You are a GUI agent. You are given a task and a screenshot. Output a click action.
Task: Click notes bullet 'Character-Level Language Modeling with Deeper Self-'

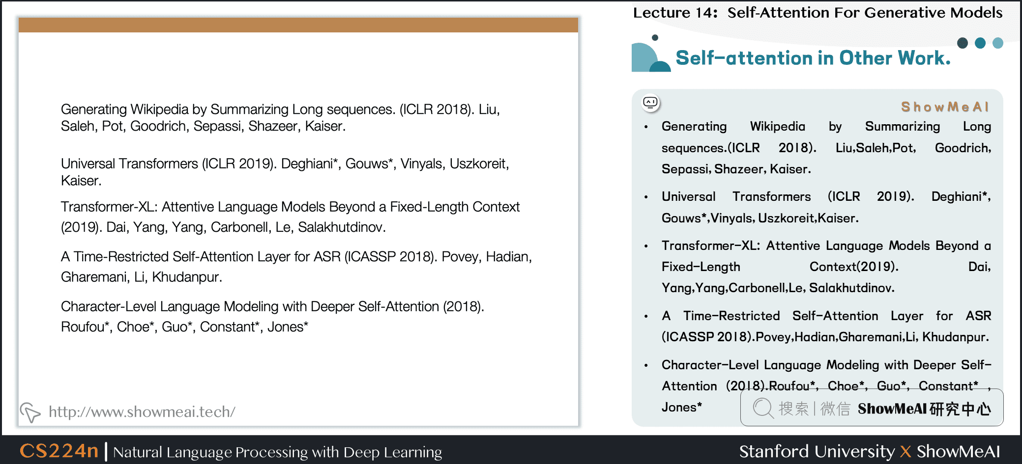point(826,365)
